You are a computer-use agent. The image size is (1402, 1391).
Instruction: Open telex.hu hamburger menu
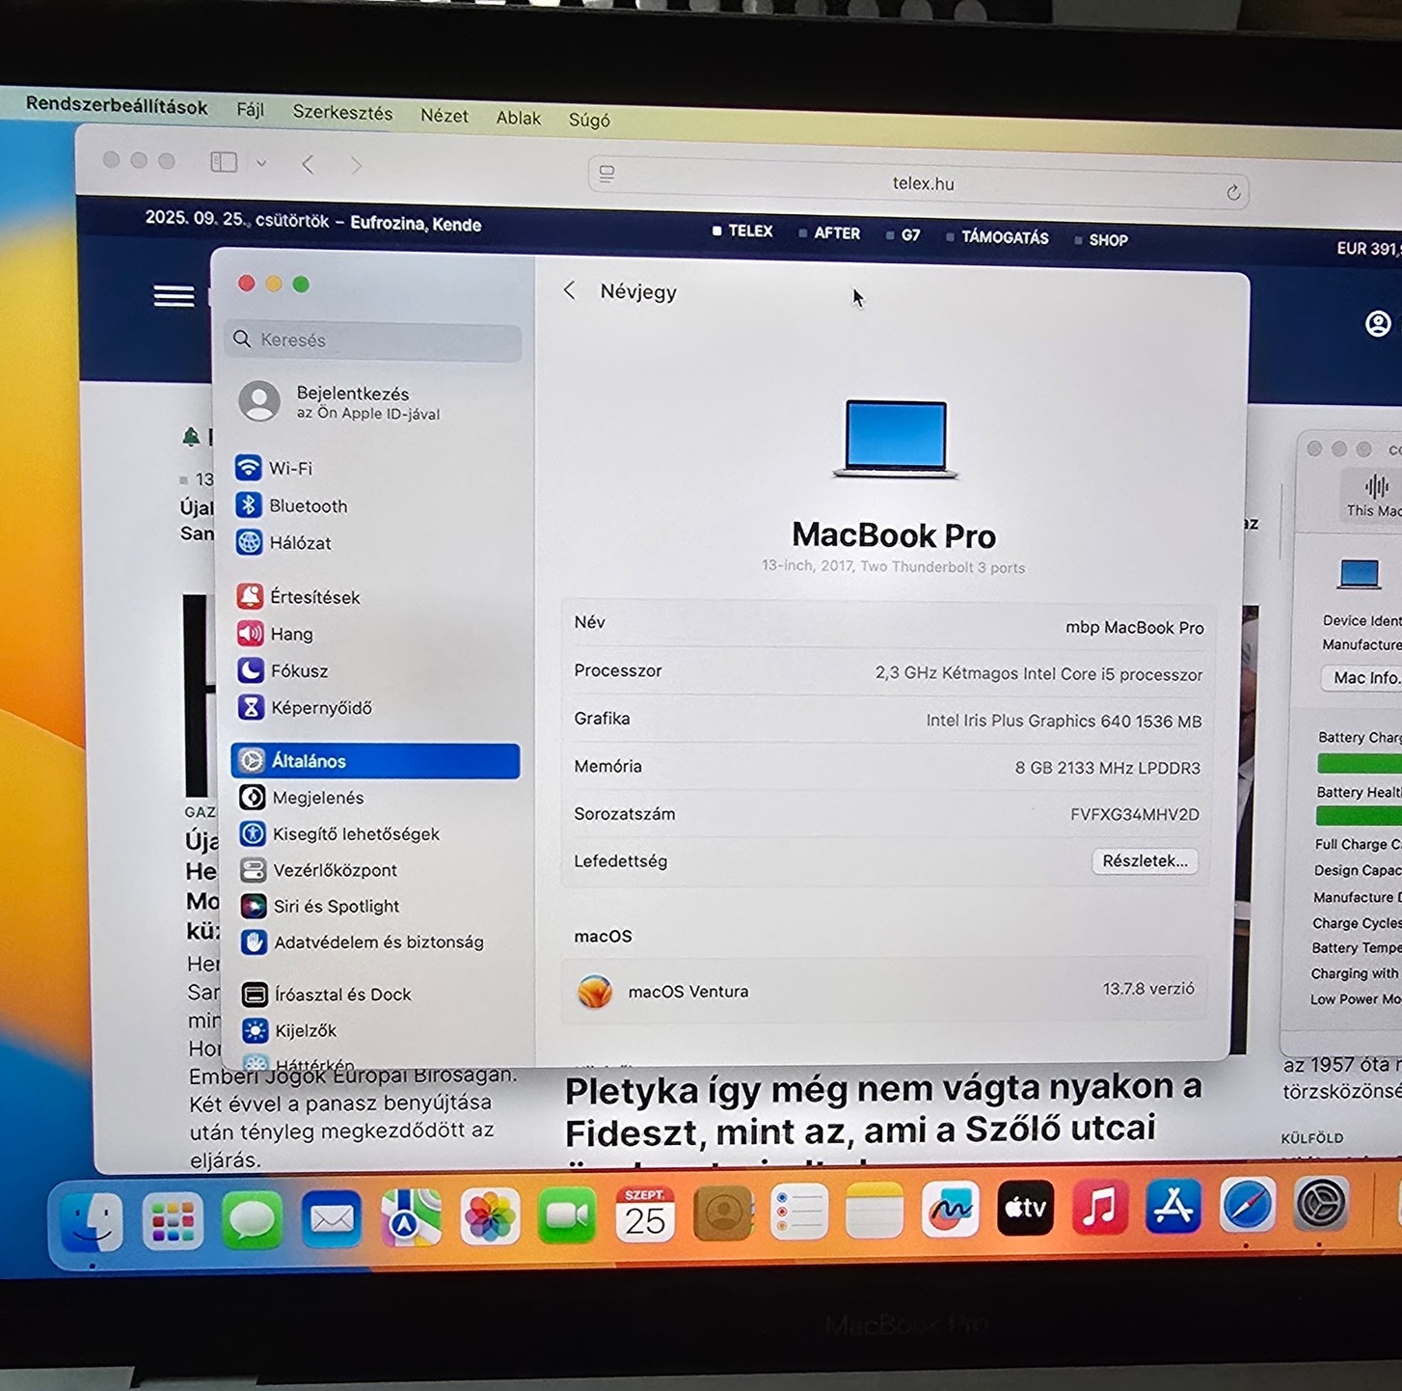point(174,295)
